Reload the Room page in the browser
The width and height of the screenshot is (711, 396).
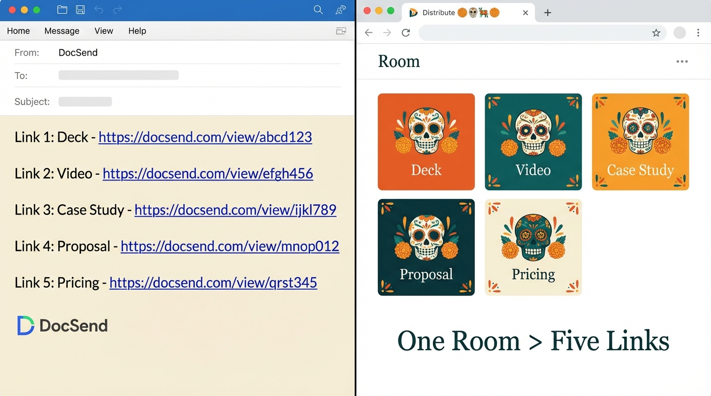tap(406, 32)
